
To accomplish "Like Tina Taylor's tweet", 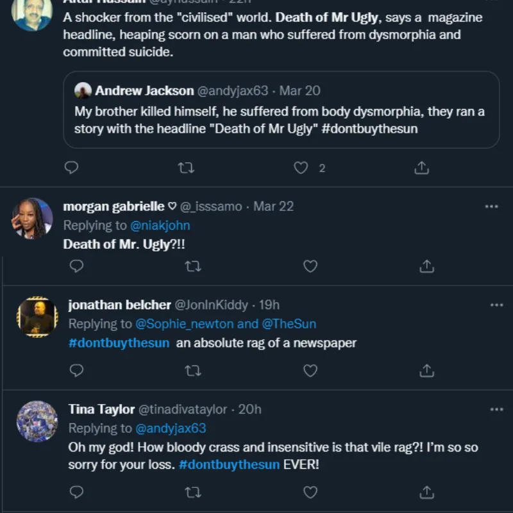I will (x=310, y=492).
